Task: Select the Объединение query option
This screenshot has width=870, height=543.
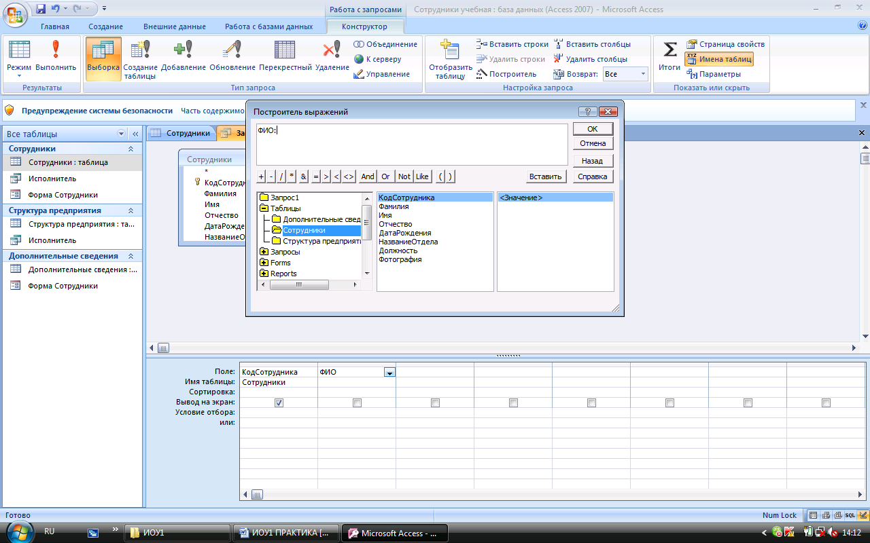Action: click(385, 44)
